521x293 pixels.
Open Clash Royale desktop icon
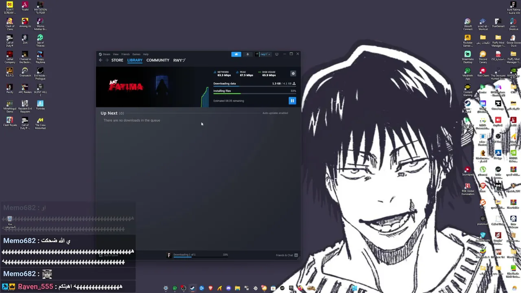(x=9, y=122)
